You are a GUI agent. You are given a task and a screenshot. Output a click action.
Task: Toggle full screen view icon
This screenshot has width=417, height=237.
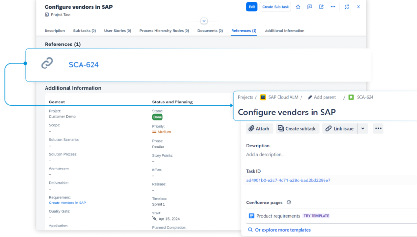347,7
